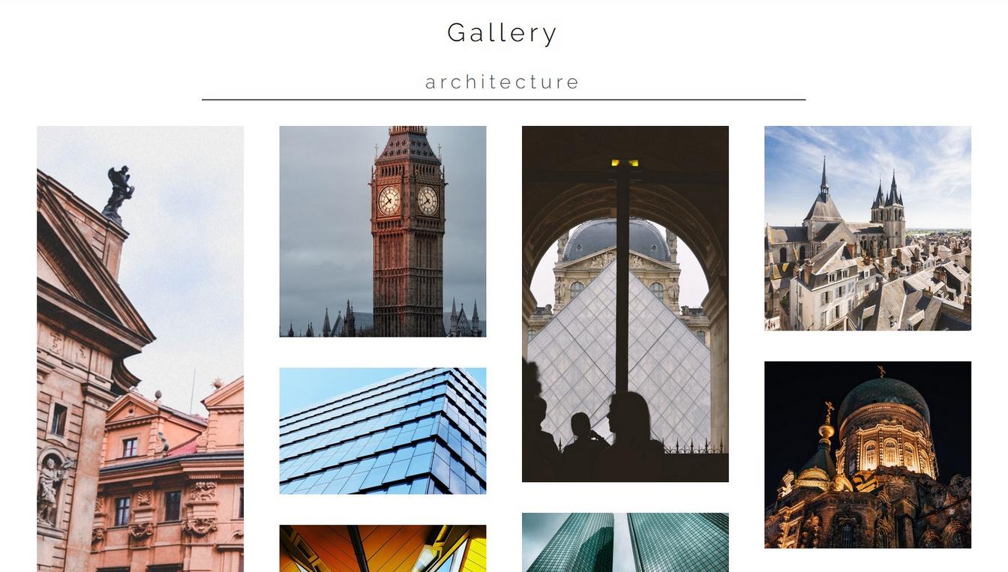The width and height of the screenshot is (1008, 572).
Task: Open the pink baroque building photo
Action: tap(140, 349)
